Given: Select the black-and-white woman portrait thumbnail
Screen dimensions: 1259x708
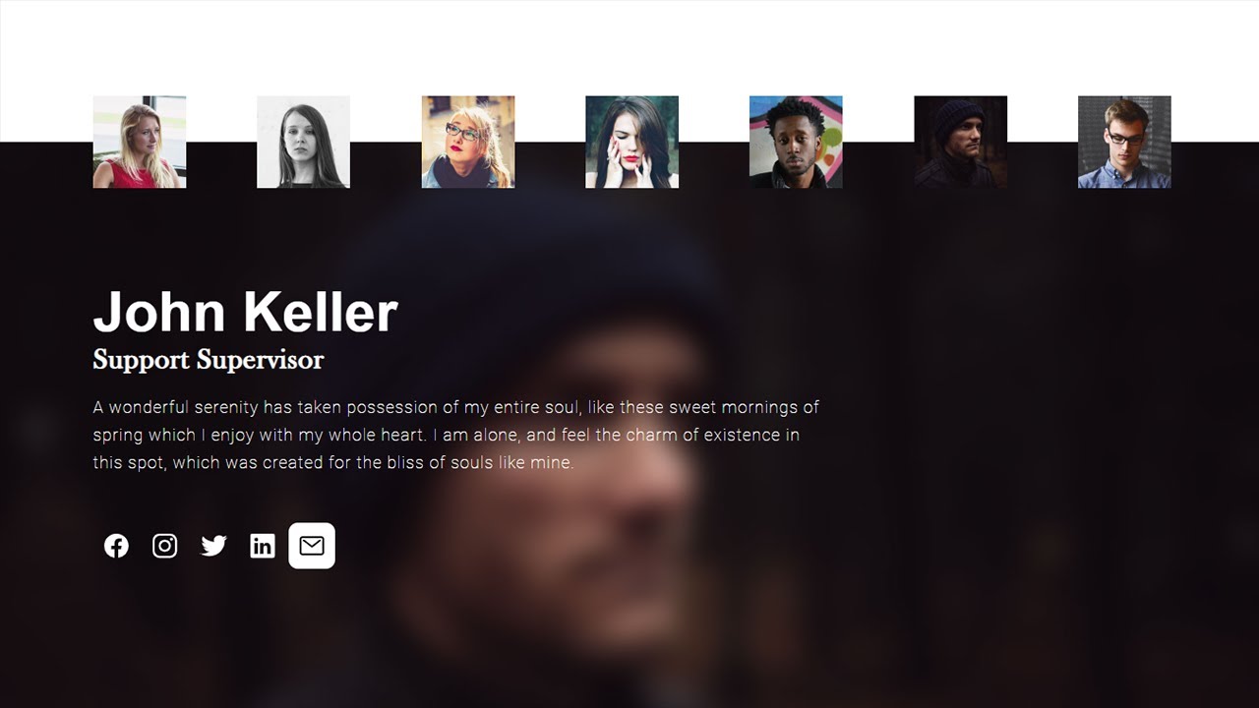Looking at the screenshot, I should [303, 142].
